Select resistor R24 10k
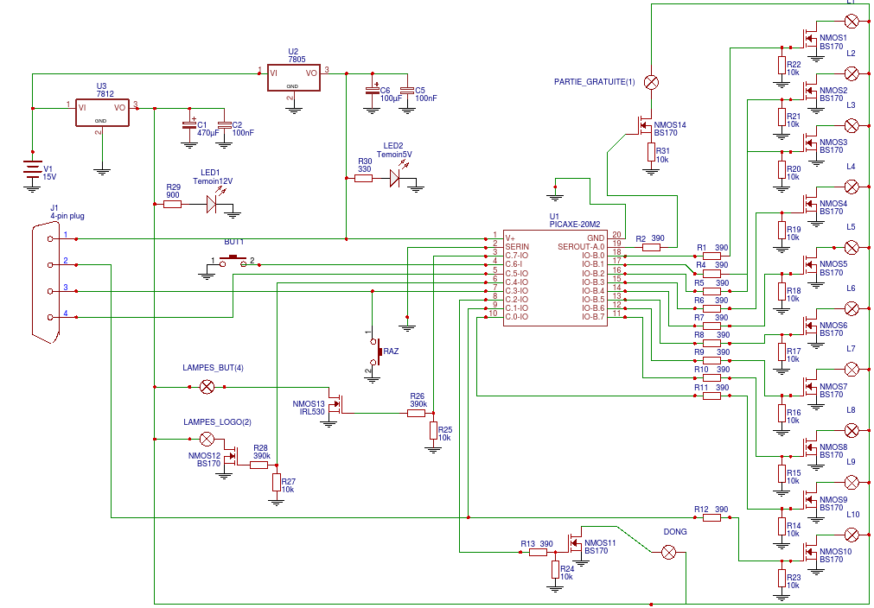874x608 pixels. [555, 570]
